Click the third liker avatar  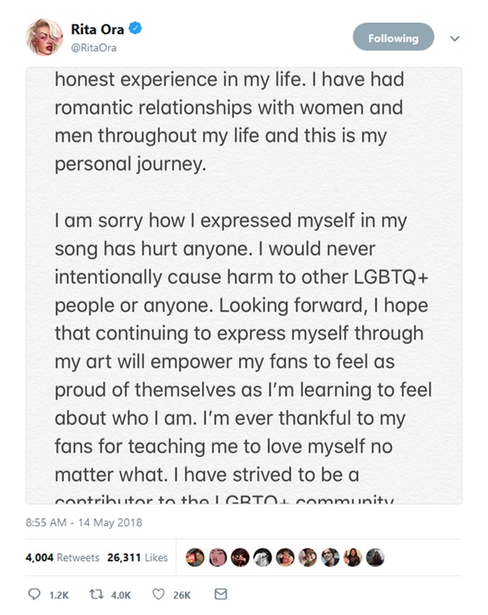point(240,558)
